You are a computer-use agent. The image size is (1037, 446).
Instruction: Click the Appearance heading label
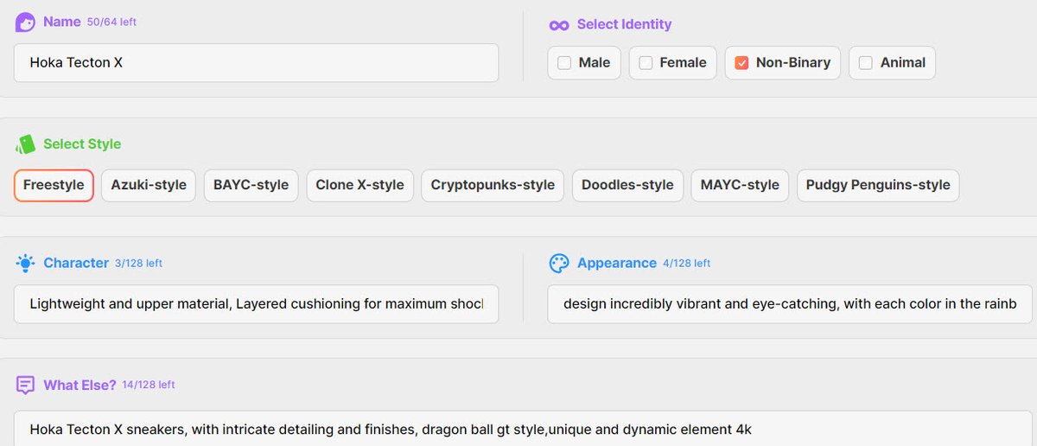pos(617,263)
